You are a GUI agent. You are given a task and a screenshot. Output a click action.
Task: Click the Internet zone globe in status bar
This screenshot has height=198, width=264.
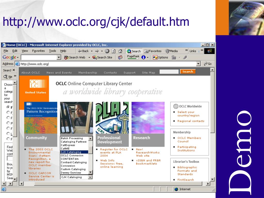(176, 189)
